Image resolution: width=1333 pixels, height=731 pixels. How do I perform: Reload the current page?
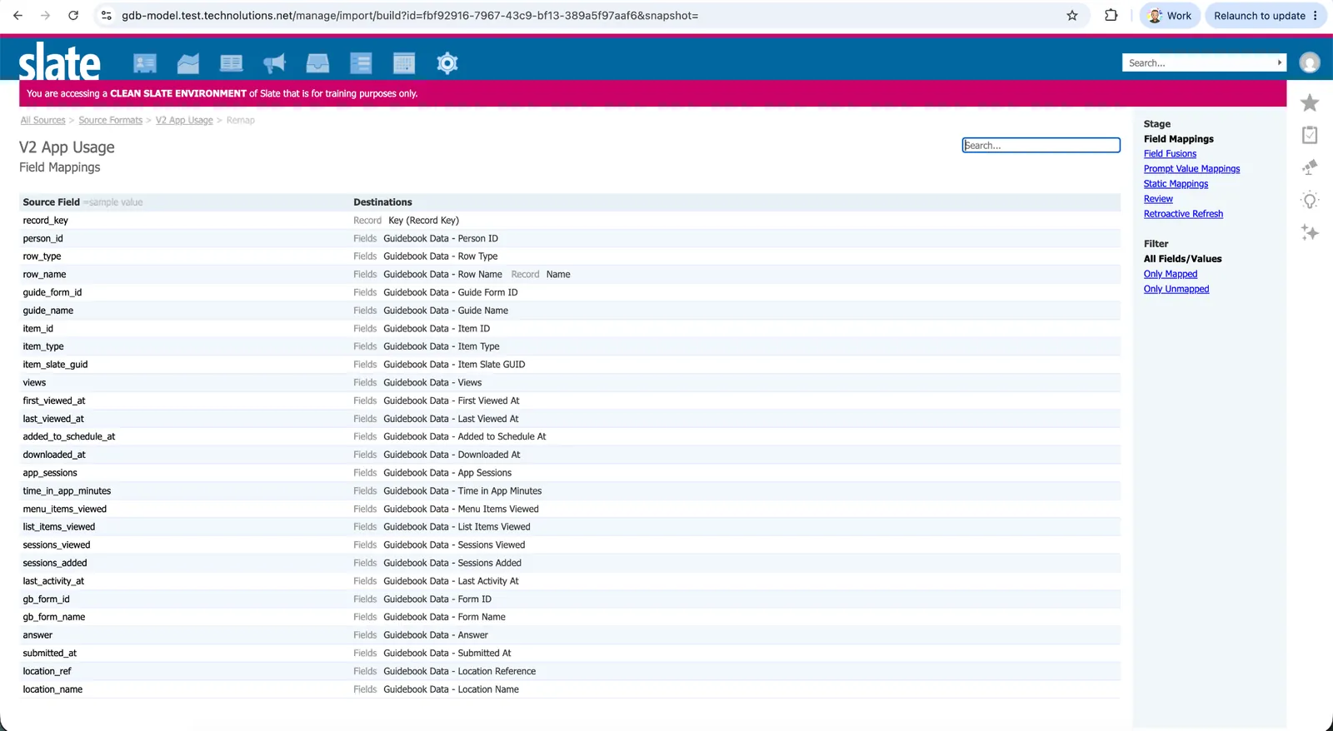(x=73, y=15)
